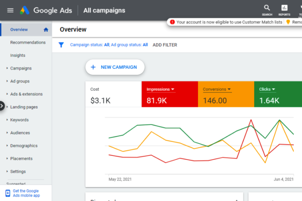Image resolution: width=302 pixels, height=201 pixels.
Task: Open the Impressions metric dropdown
Action: pyautogui.click(x=173, y=89)
